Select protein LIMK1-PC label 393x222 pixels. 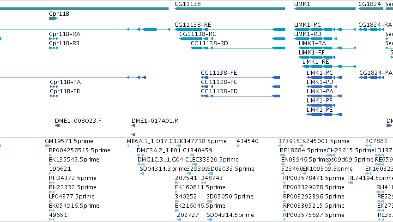point(320,73)
